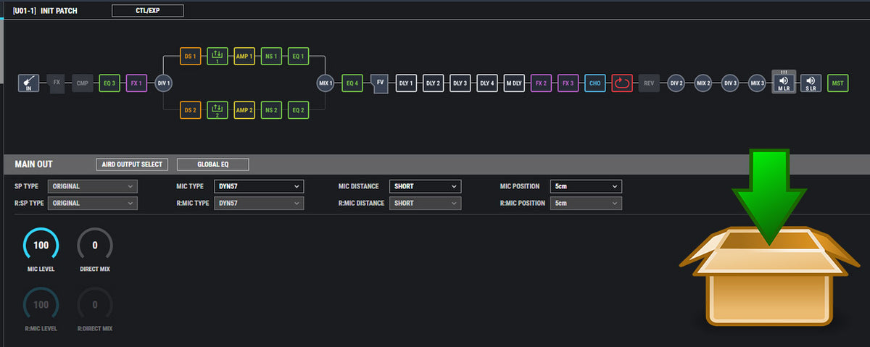The image size is (870, 347).
Task: Toggle the greyed-out CMP compressor block
Action: click(x=83, y=83)
